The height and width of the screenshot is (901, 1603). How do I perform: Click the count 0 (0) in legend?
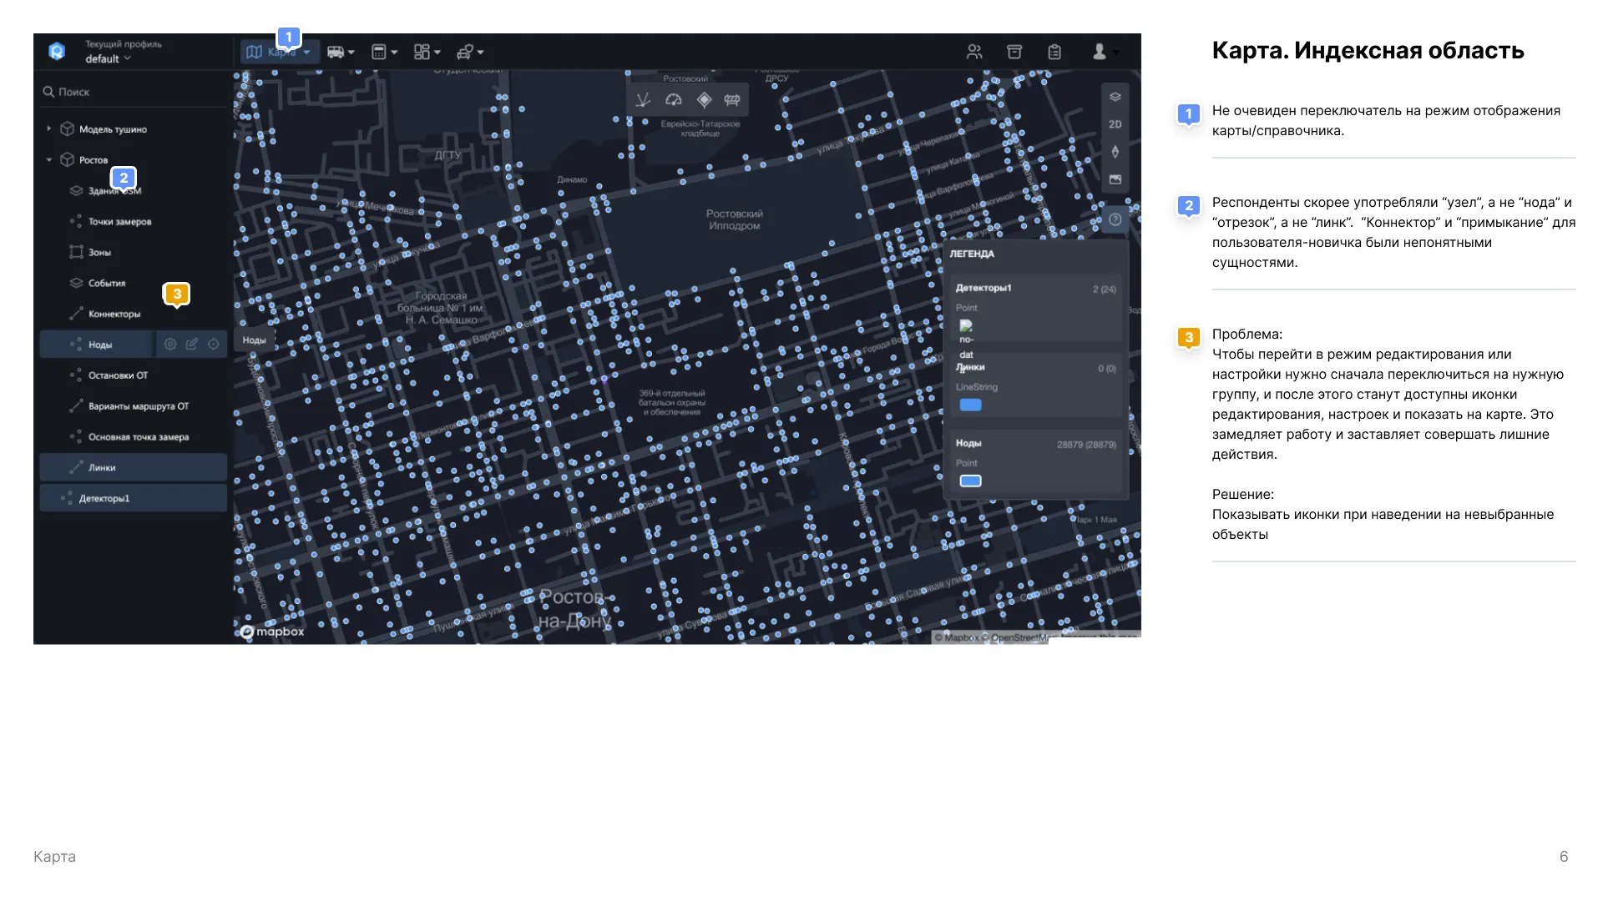point(1107,369)
